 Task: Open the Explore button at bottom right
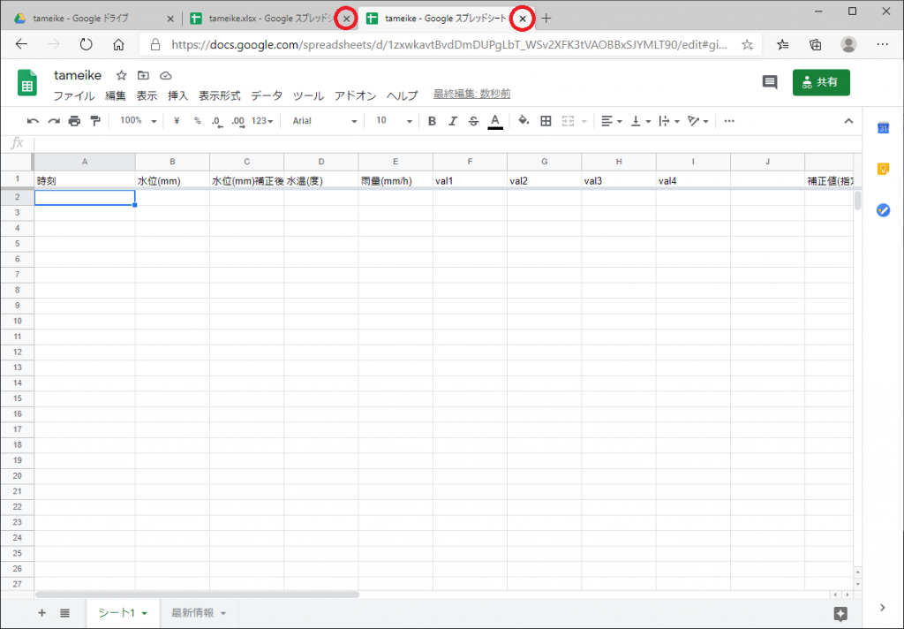[x=840, y=613]
